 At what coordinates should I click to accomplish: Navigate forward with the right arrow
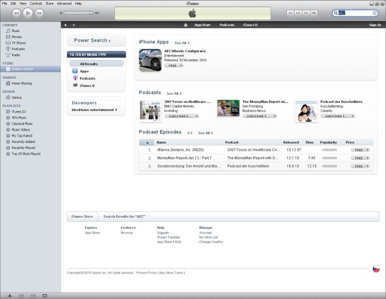click(x=73, y=25)
